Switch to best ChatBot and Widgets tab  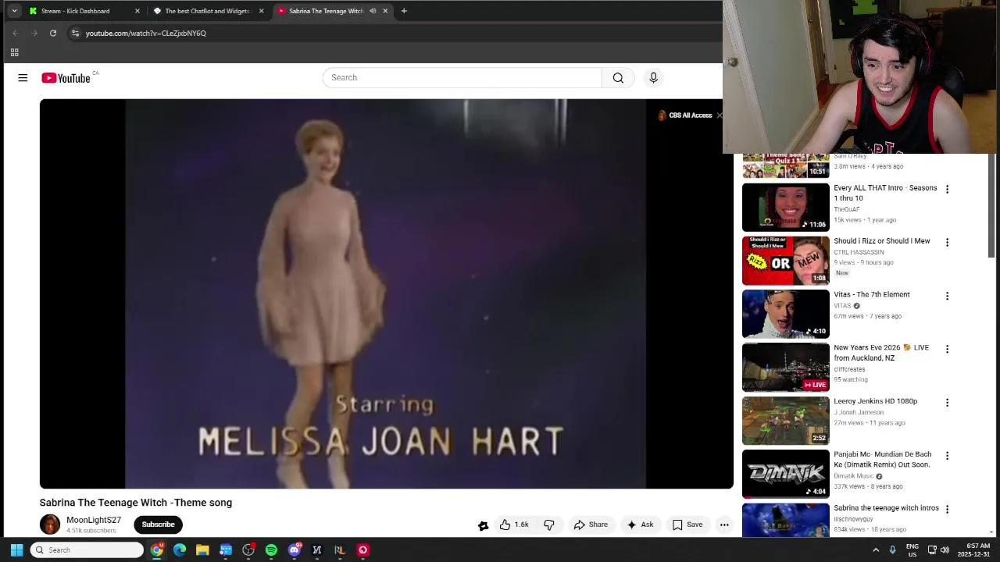[x=208, y=11]
